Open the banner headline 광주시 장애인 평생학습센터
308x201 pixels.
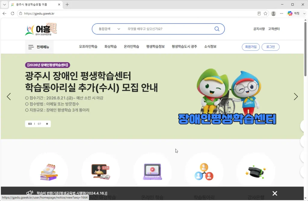click(91, 82)
